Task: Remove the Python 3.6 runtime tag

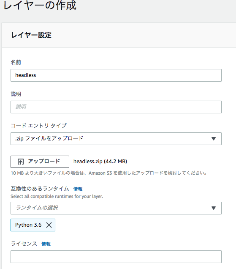Action: 49,225
